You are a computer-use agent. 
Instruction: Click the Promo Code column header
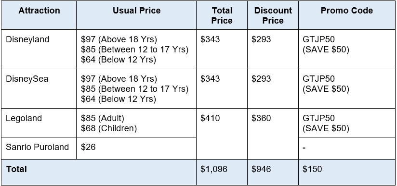(x=347, y=15)
